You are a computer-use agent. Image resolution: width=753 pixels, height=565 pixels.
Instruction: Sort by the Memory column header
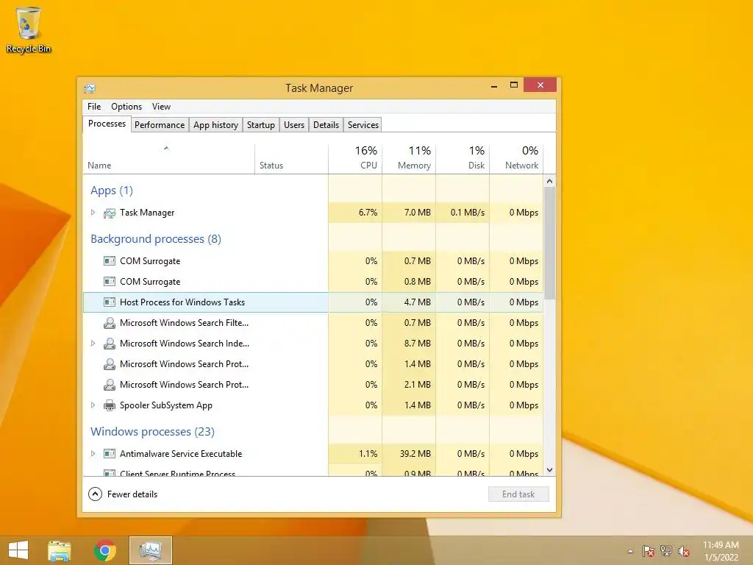pos(409,159)
